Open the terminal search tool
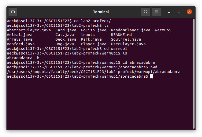Image resolution: width=202 pixels, height=137 pixels. coord(145,12)
